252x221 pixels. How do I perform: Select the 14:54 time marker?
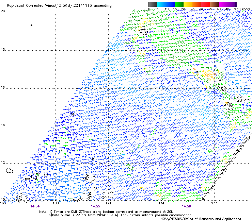click(x=35, y=206)
